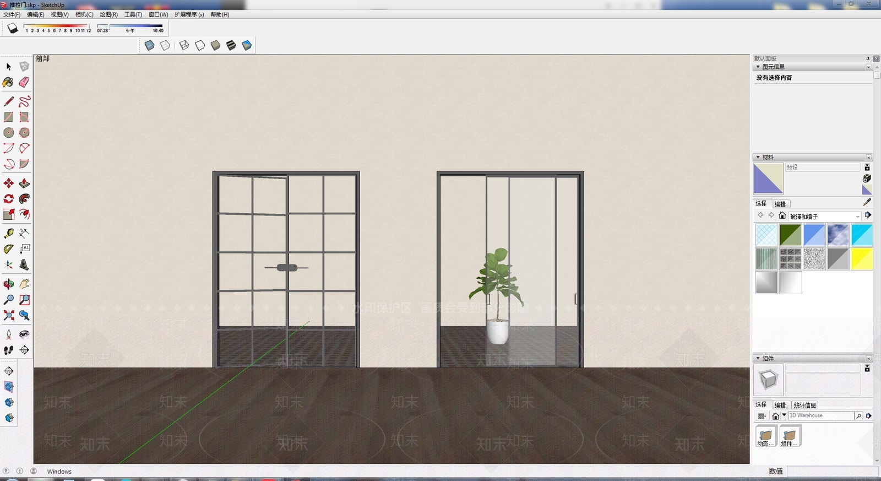Click the materials home icon

782,215
